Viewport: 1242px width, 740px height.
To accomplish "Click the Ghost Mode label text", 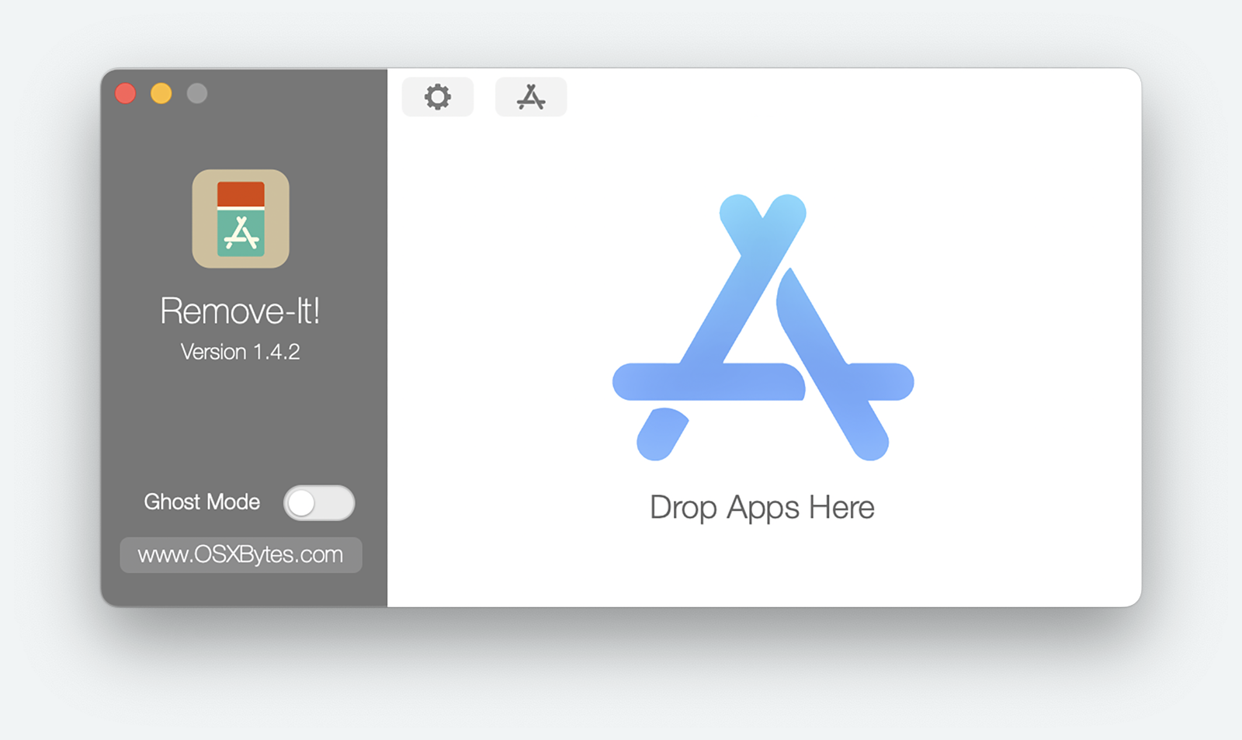I will [202, 502].
